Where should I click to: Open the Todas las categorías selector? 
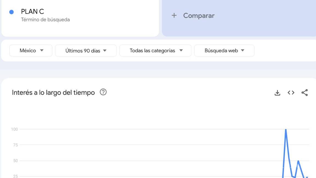coord(155,50)
